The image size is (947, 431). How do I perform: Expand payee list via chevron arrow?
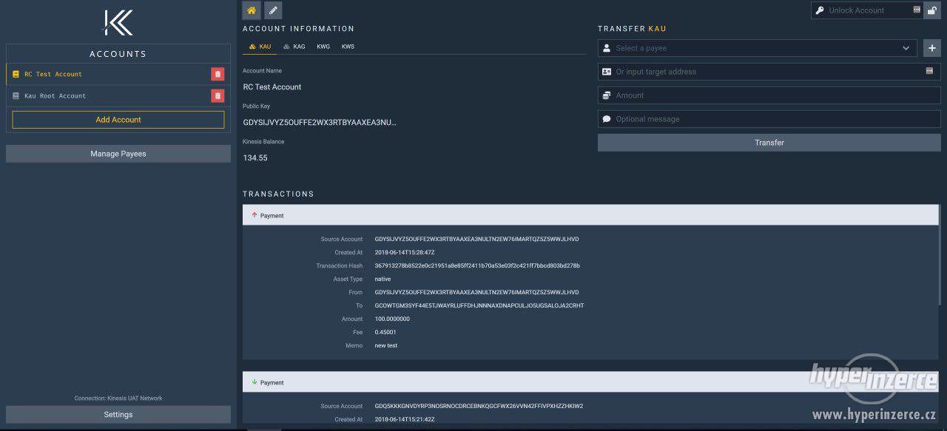tap(906, 48)
